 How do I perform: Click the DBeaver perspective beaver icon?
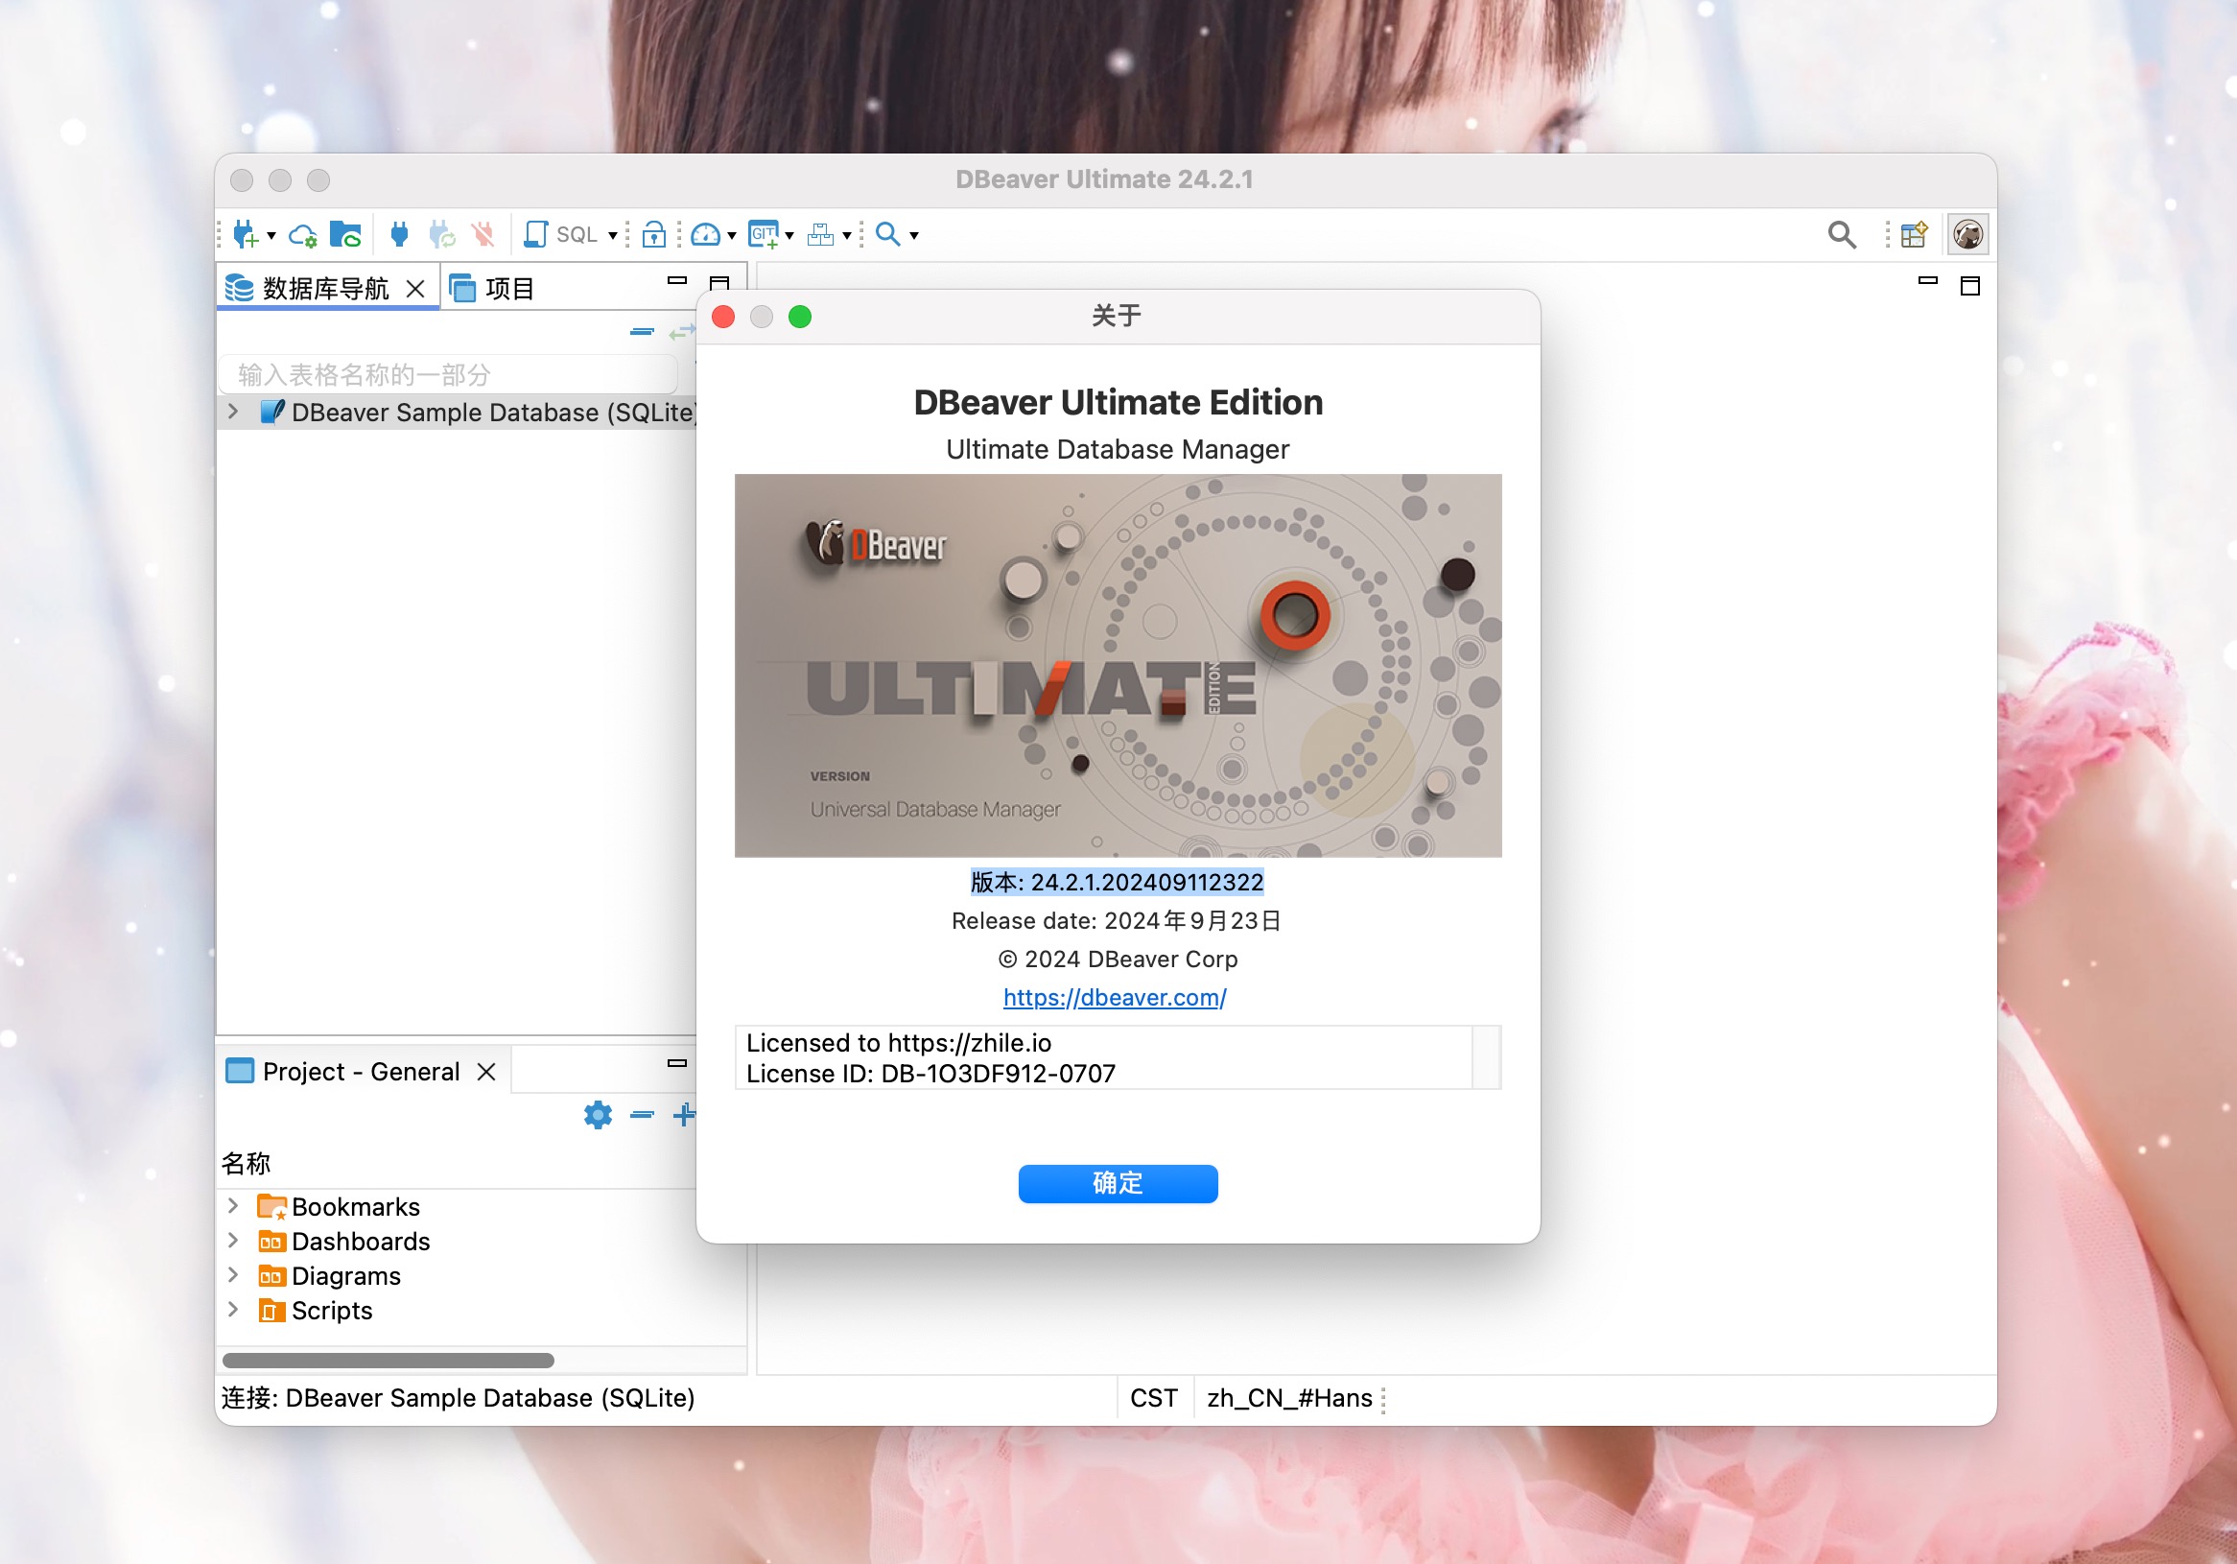click(x=1967, y=234)
